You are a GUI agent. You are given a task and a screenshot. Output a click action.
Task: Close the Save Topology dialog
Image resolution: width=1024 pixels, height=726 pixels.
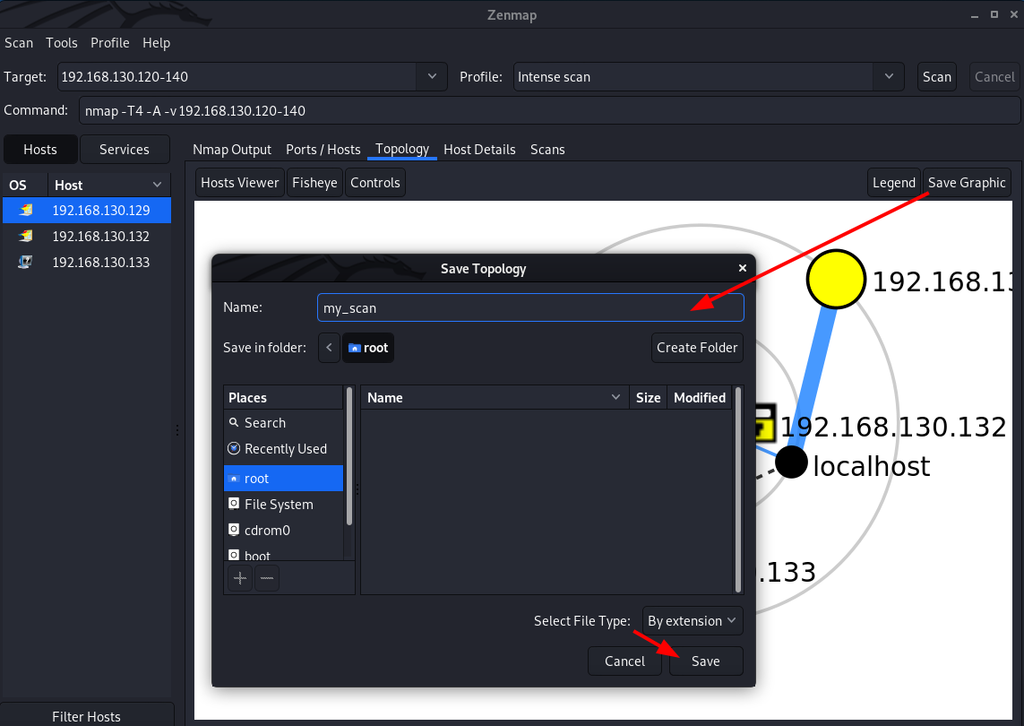point(742,268)
